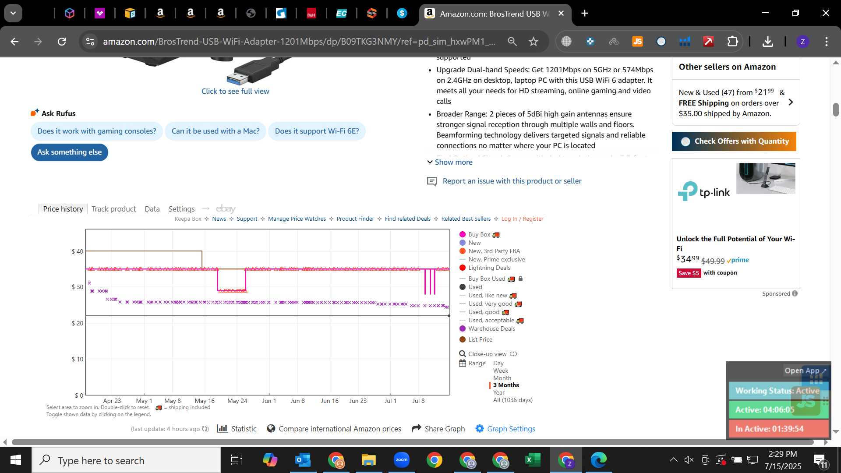841x473 pixels.
Task: Select the Year range option
Action: [x=499, y=392]
